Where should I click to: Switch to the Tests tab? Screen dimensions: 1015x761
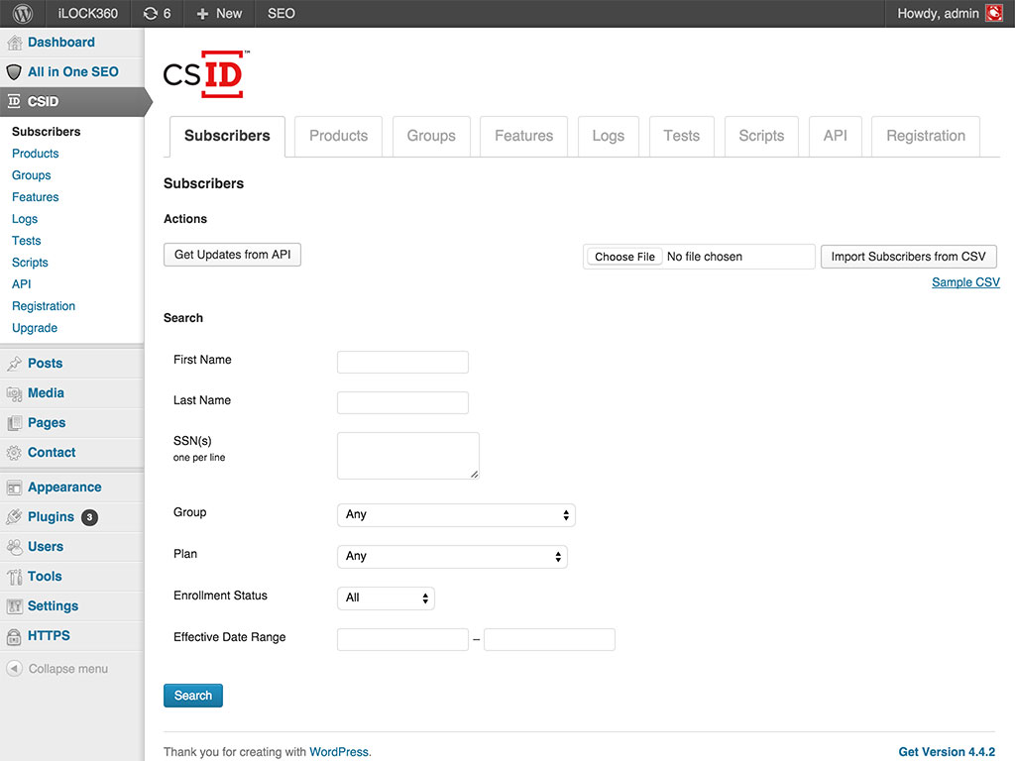click(682, 136)
